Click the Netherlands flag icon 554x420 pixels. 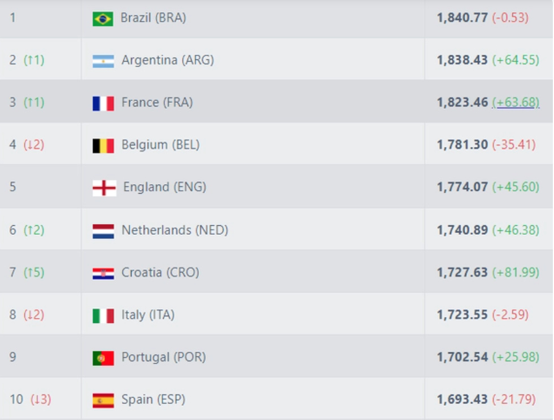pos(103,231)
